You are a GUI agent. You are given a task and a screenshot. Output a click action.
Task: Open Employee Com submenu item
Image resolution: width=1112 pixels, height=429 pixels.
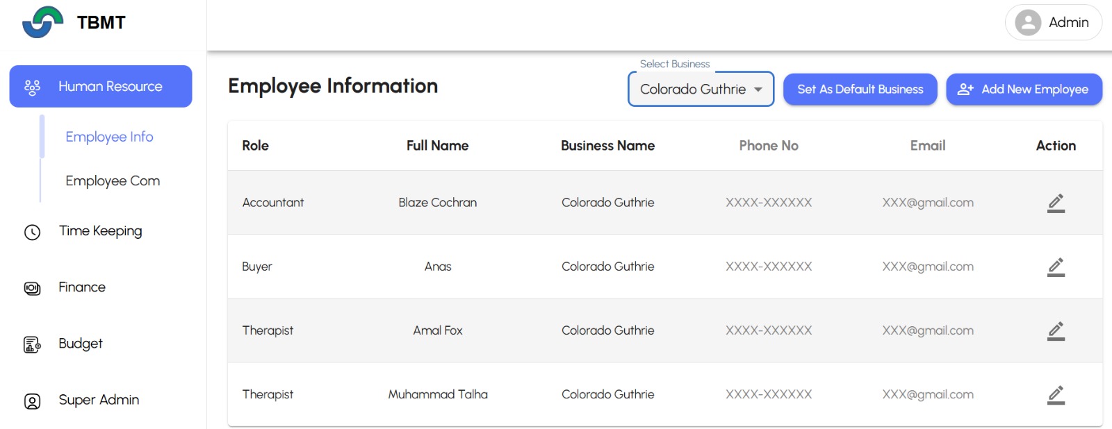(113, 181)
